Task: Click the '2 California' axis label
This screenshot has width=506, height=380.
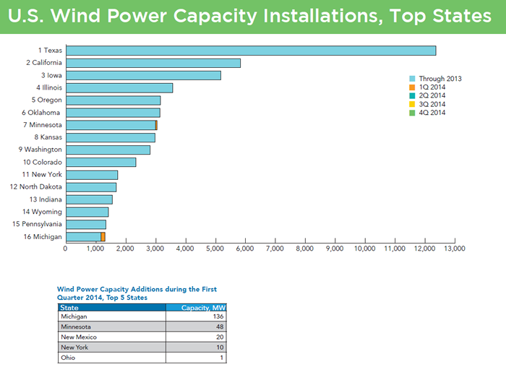Action: [44, 63]
